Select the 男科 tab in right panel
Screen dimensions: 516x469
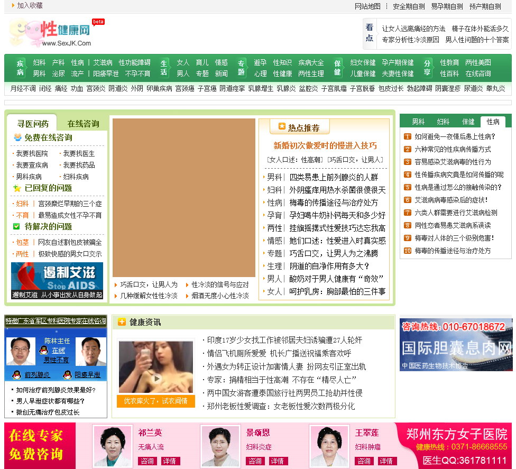pos(418,122)
